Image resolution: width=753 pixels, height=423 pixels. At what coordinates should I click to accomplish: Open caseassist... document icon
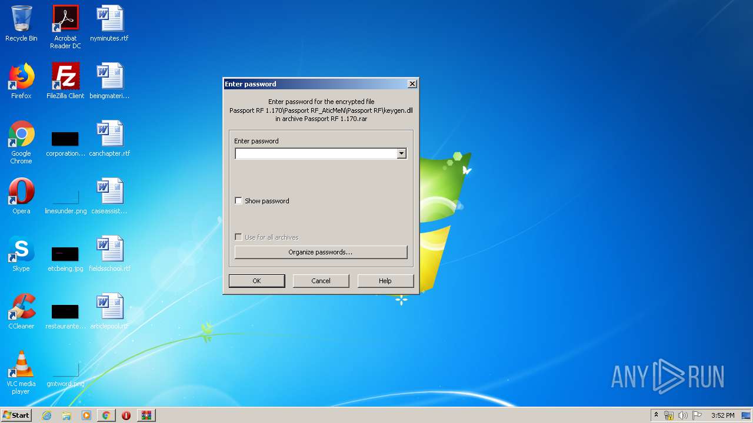(x=109, y=197)
